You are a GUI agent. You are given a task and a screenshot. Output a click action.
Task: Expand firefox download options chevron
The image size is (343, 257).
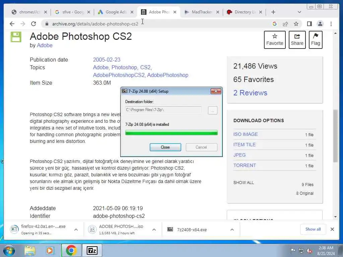point(76,230)
